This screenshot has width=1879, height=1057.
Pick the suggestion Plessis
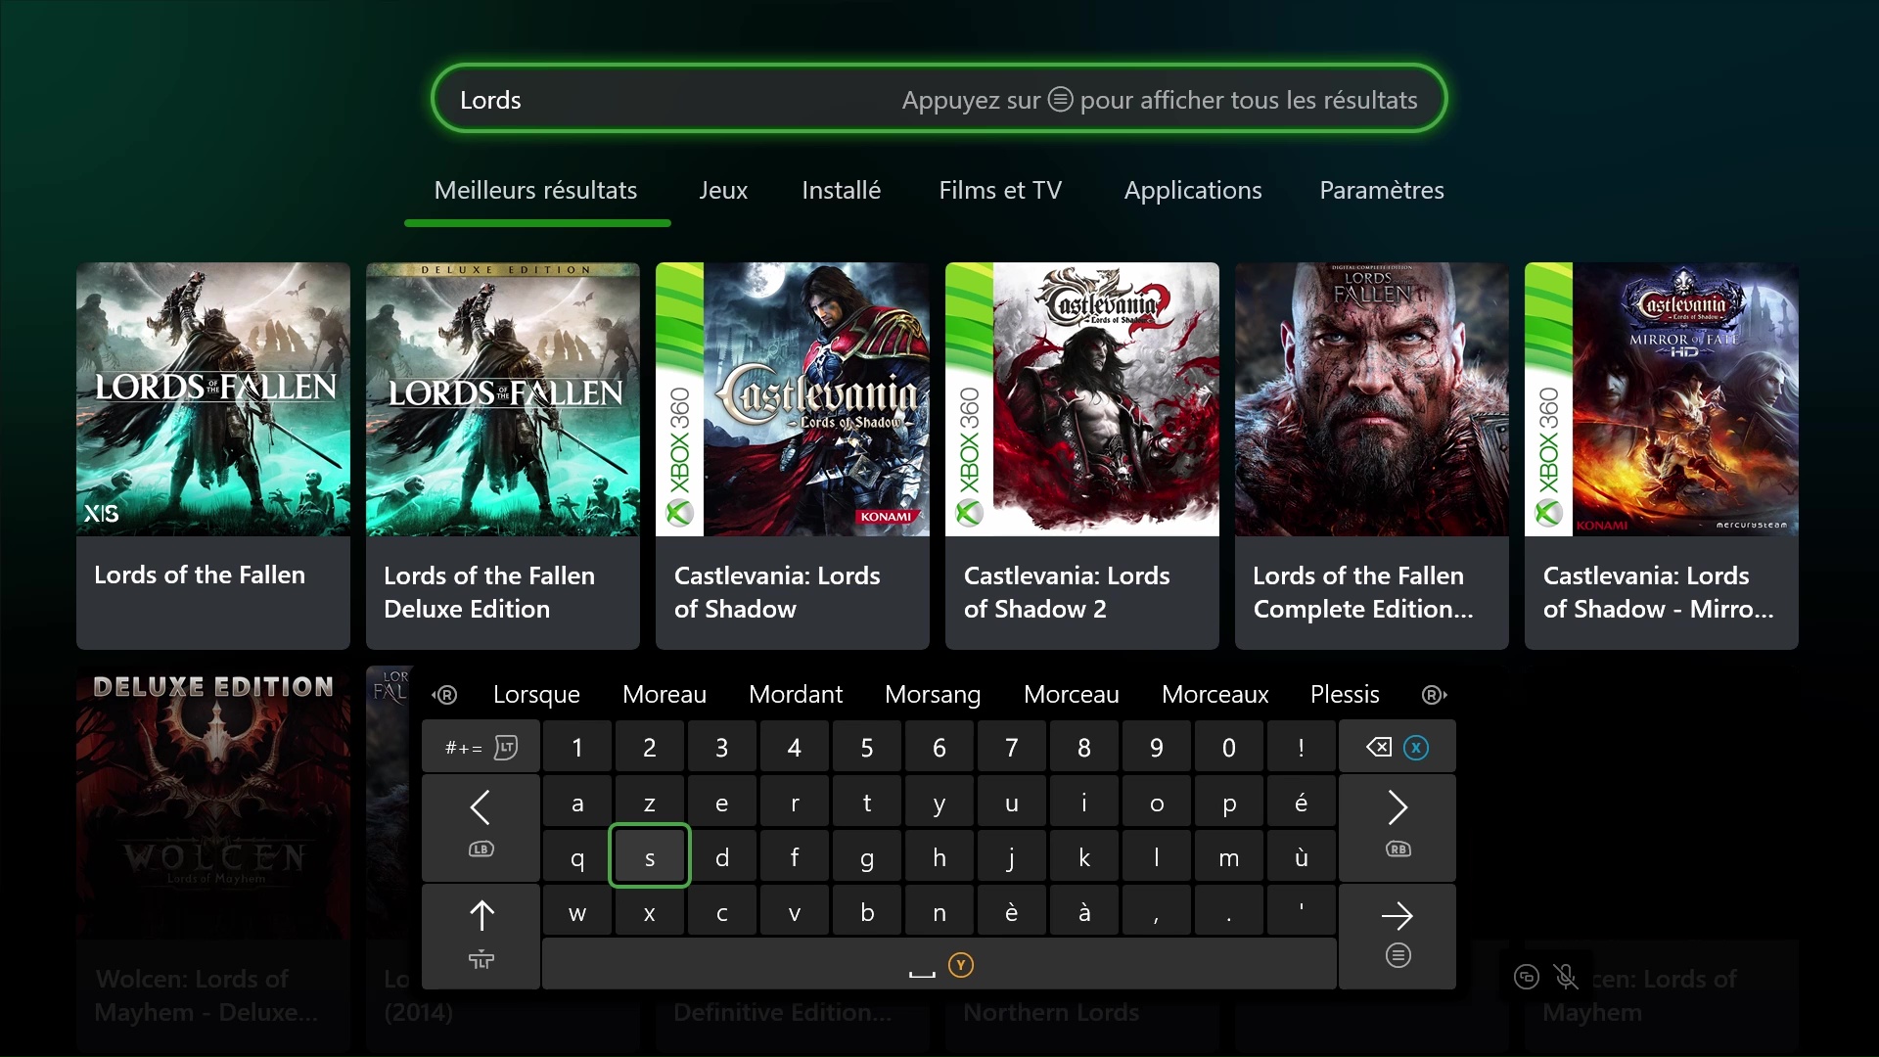(1345, 695)
